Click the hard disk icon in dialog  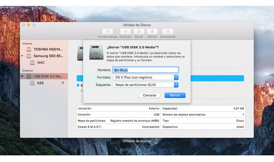(x=96, y=52)
